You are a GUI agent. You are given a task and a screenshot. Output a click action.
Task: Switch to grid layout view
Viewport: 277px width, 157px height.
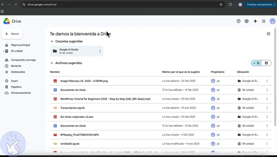pos(266,63)
